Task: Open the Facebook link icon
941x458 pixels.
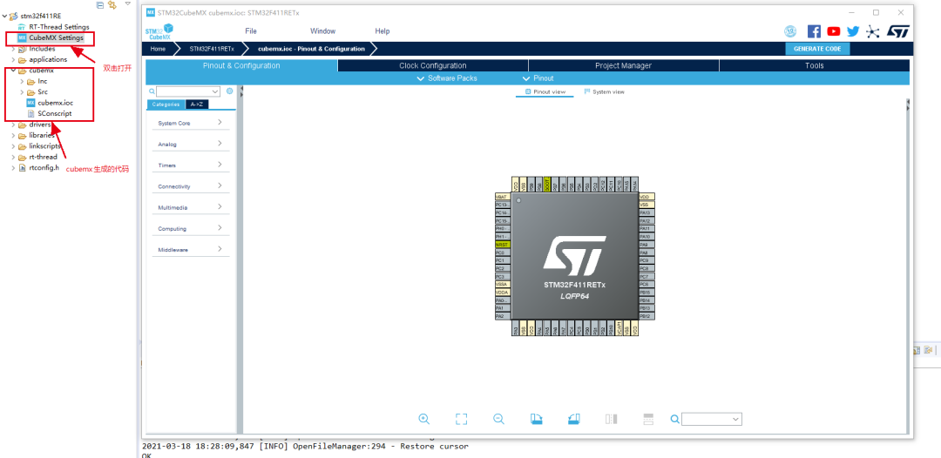Action: [x=814, y=31]
